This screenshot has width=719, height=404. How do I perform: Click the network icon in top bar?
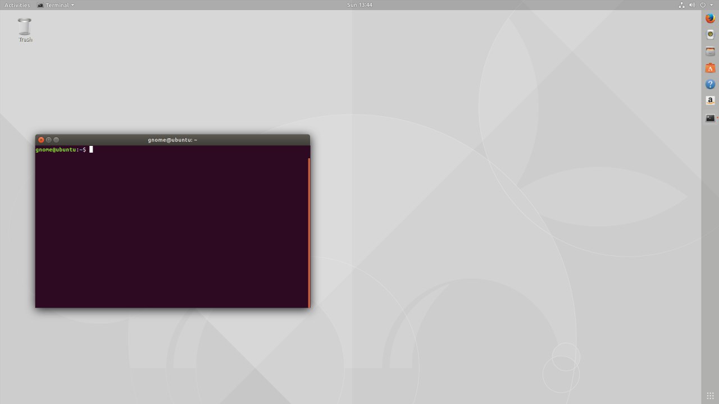pos(681,5)
